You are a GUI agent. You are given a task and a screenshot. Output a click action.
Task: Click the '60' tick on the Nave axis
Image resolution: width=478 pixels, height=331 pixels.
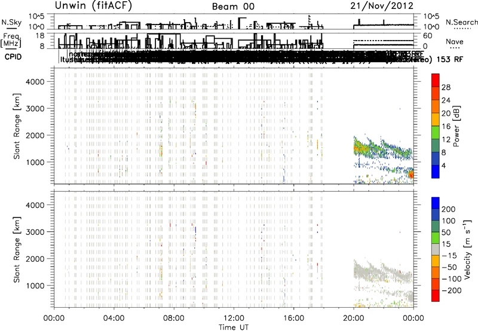(427, 36)
